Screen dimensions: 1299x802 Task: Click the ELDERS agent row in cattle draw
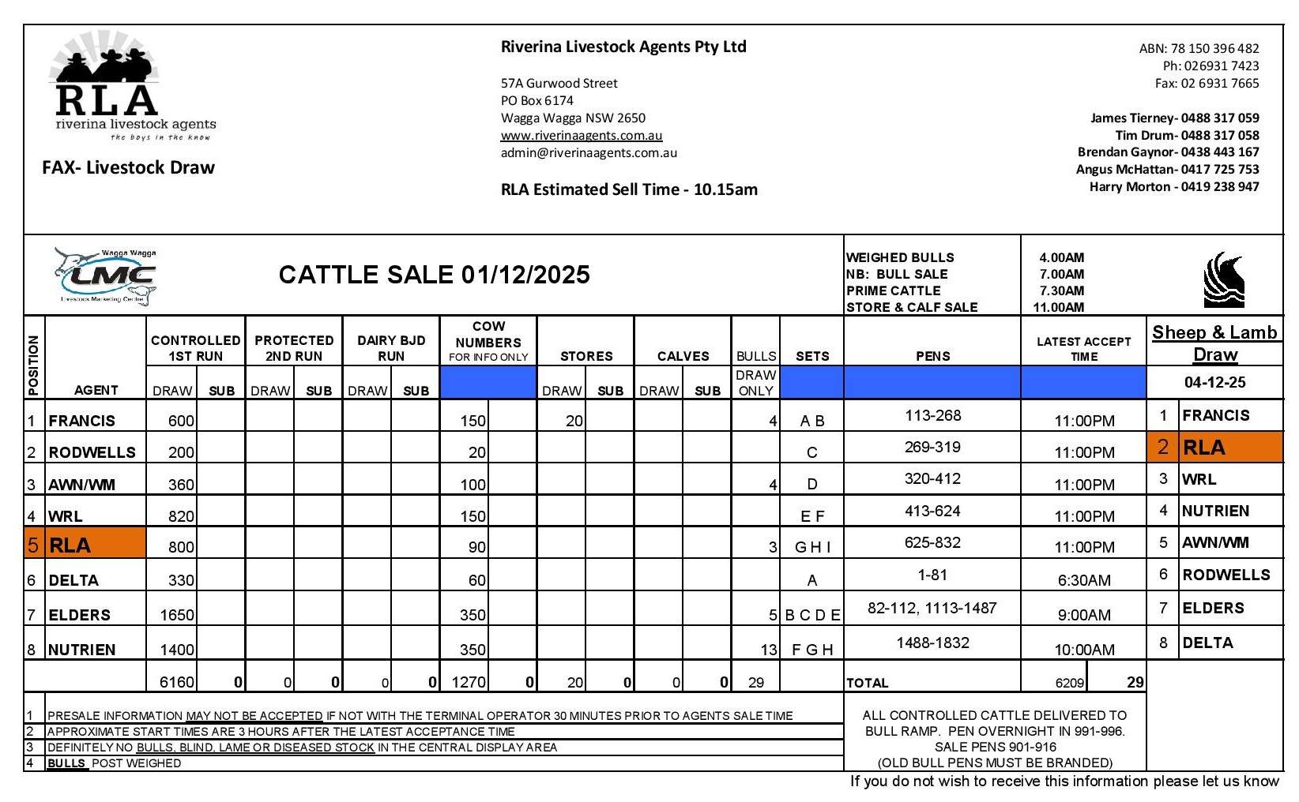79,614
